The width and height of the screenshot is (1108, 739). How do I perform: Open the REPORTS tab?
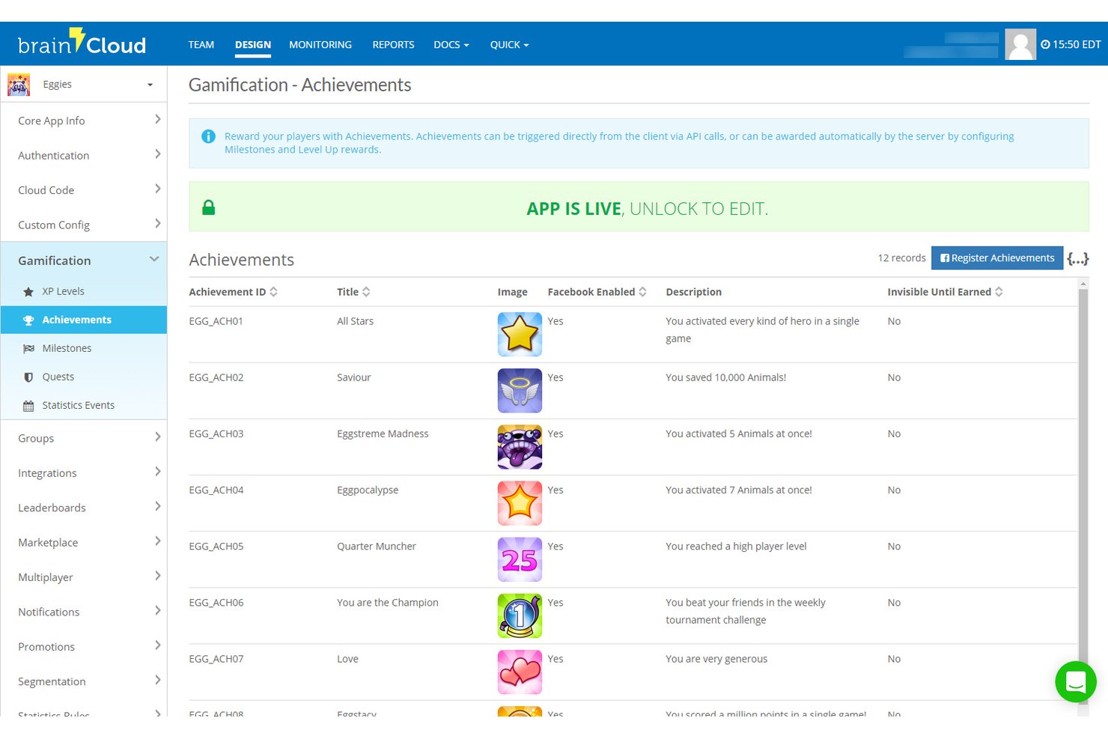[393, 45]
